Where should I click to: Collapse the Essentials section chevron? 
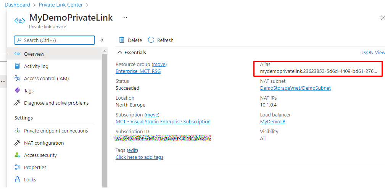(120, 52)
